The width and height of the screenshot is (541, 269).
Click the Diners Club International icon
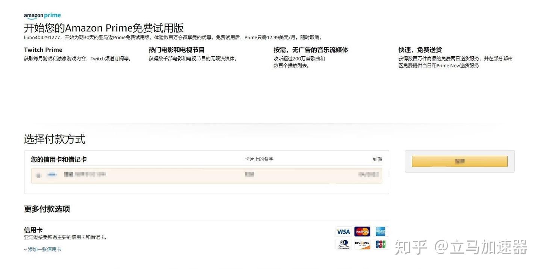[x=343, y=244]
